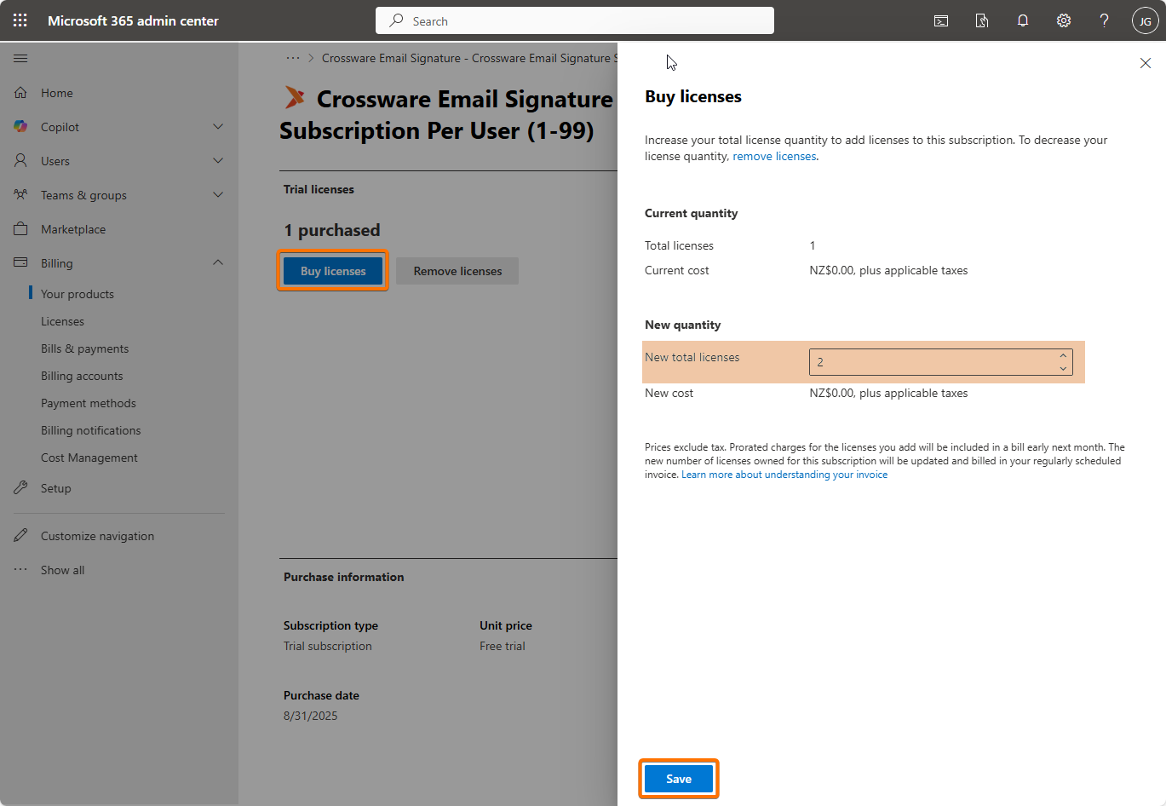This screenshot has width=1166, height=806.
Task: Decrease new total licenses with down arrow
Action: [1063, 368]
